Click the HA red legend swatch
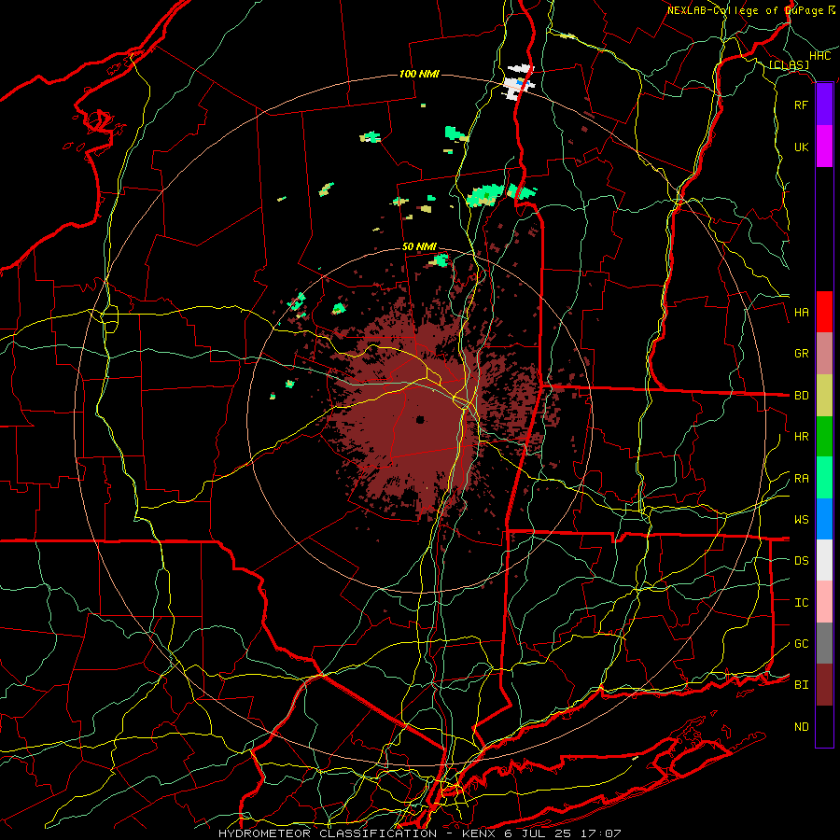The height and width of the screenshot is (840, 840). point(824,312)
